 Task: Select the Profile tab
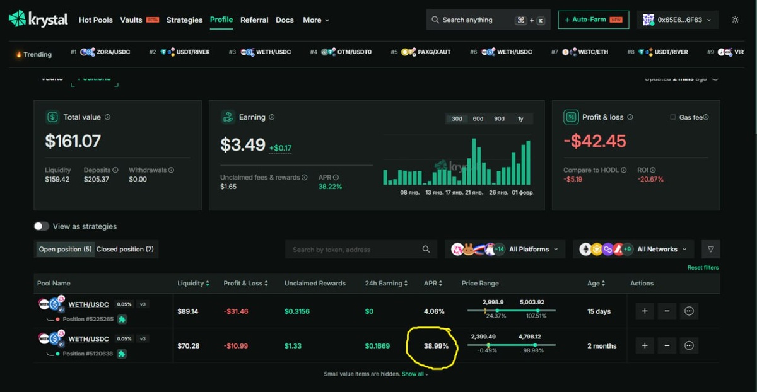[x=221, y=20]
